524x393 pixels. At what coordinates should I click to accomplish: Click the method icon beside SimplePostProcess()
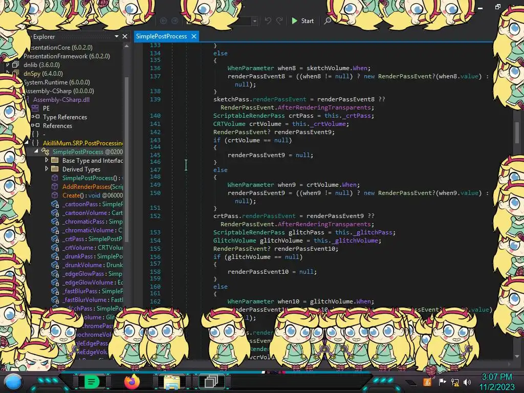(55, 178)
